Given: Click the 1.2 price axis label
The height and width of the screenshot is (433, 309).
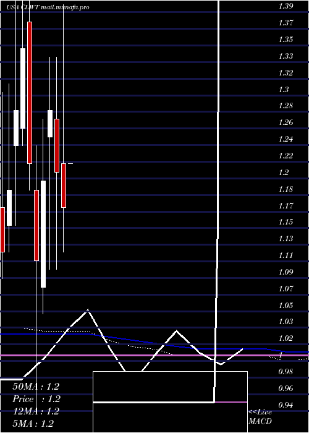Looking at the screenshot, I should click(284, 173).
